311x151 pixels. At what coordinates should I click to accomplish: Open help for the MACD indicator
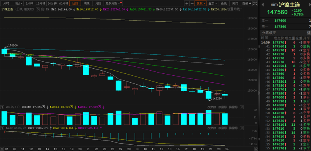point(3,128)
